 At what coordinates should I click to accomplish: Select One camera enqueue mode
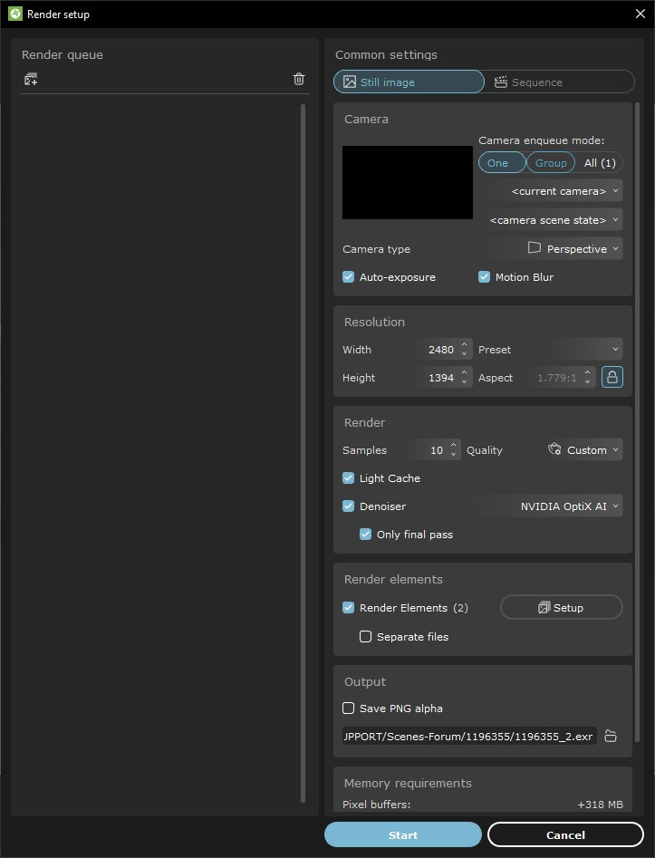click(x=501, y=162)
